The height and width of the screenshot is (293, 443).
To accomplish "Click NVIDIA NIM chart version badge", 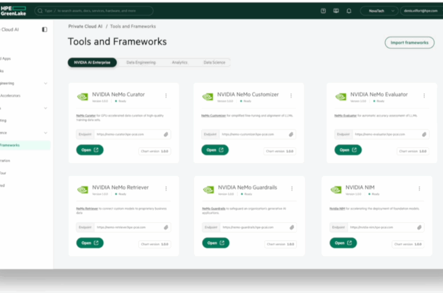I will [x=408, y=244].
